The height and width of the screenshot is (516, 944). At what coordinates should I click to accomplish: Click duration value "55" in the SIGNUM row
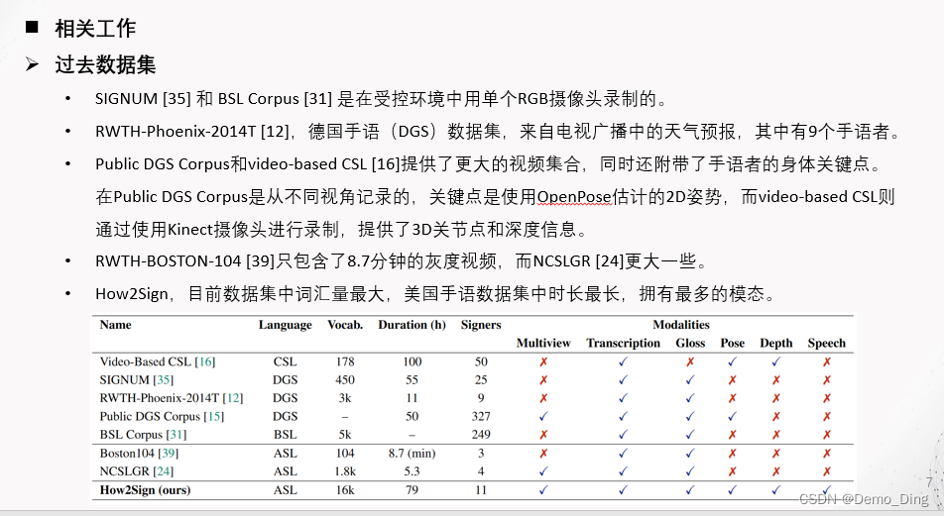tap(412, 380)
